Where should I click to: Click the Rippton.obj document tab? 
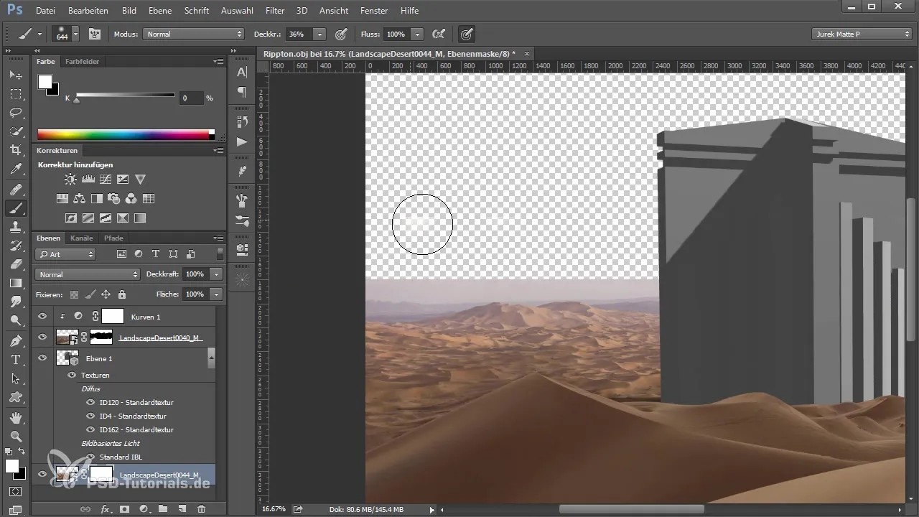point(389,54)
